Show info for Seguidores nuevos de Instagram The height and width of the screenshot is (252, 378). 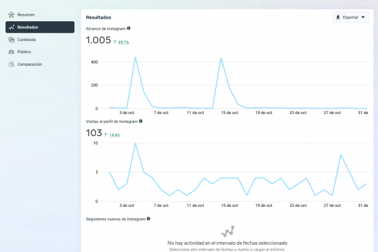pos(149,219)
